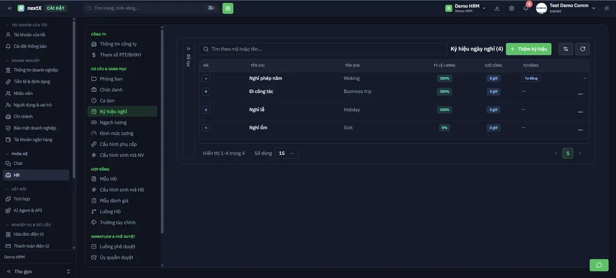The image size is (616, 278).
Task: Click the column settings sliders icon
Action: pos(565,49)
